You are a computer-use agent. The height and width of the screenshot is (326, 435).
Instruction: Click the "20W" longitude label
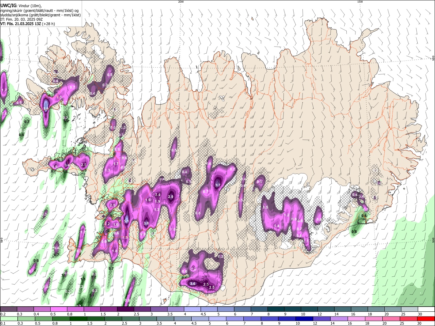point(181,2)
